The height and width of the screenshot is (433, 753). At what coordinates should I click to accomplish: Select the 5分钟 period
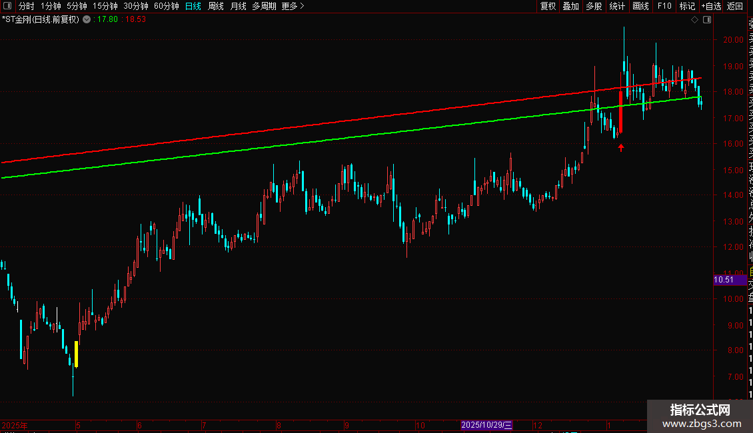coord(77,6)
